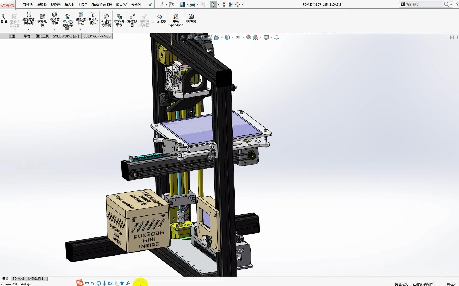Viewport: 459px width, 286px height.
Task: Expand Move Component dropdown arrow
Action: click(x=55, y=29)
